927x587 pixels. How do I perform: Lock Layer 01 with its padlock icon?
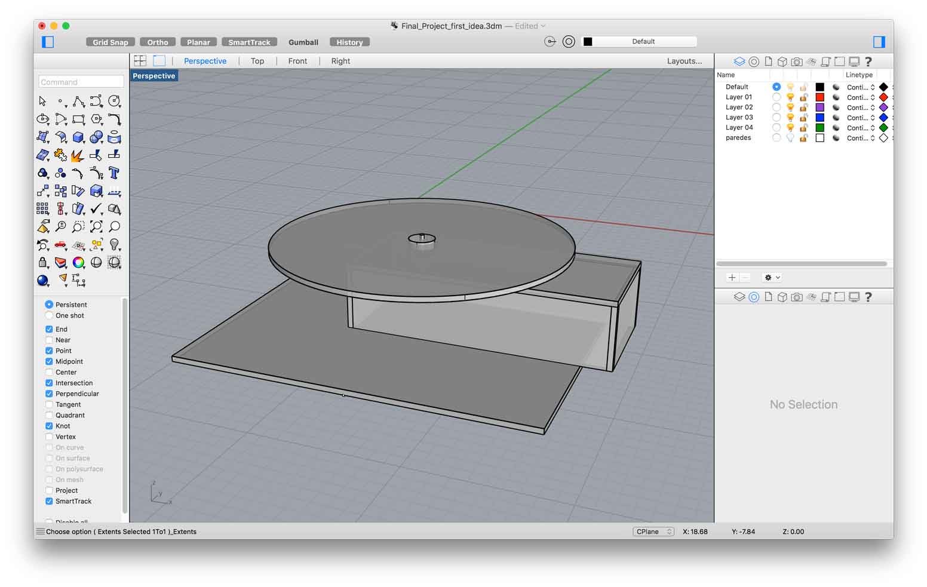point(804,97)
